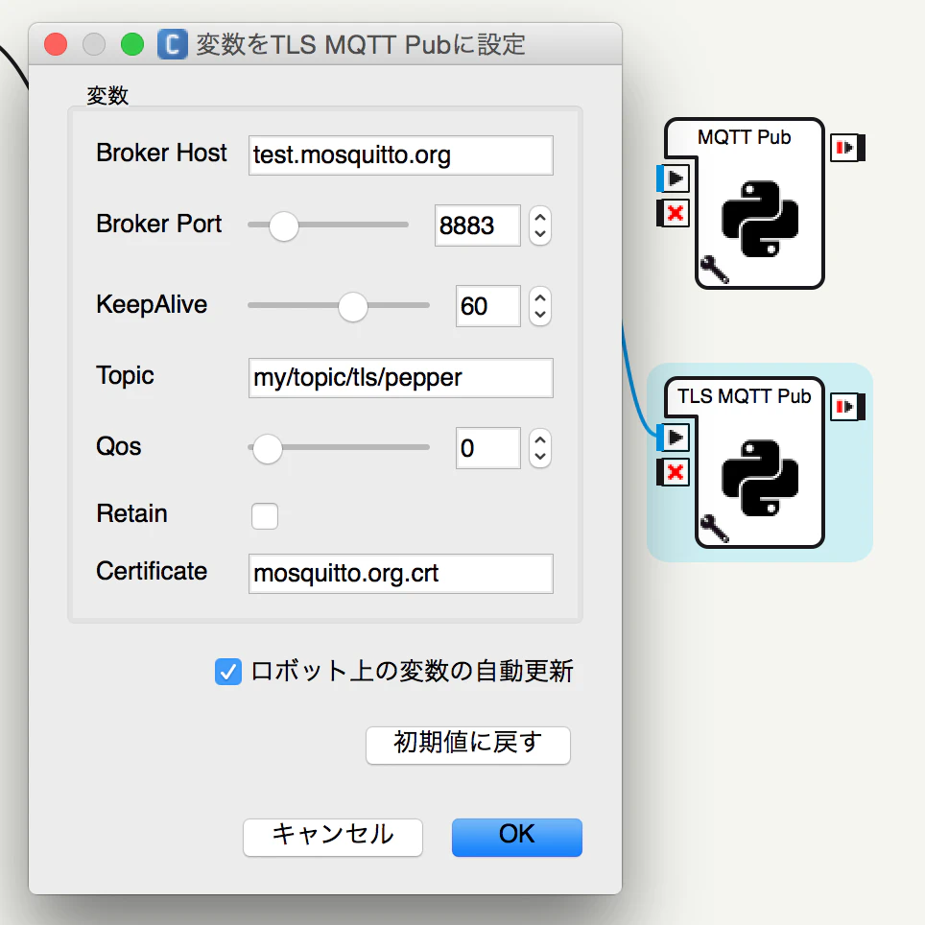
Task: Confirm settings with the OK button
Action: pos(517,837)
